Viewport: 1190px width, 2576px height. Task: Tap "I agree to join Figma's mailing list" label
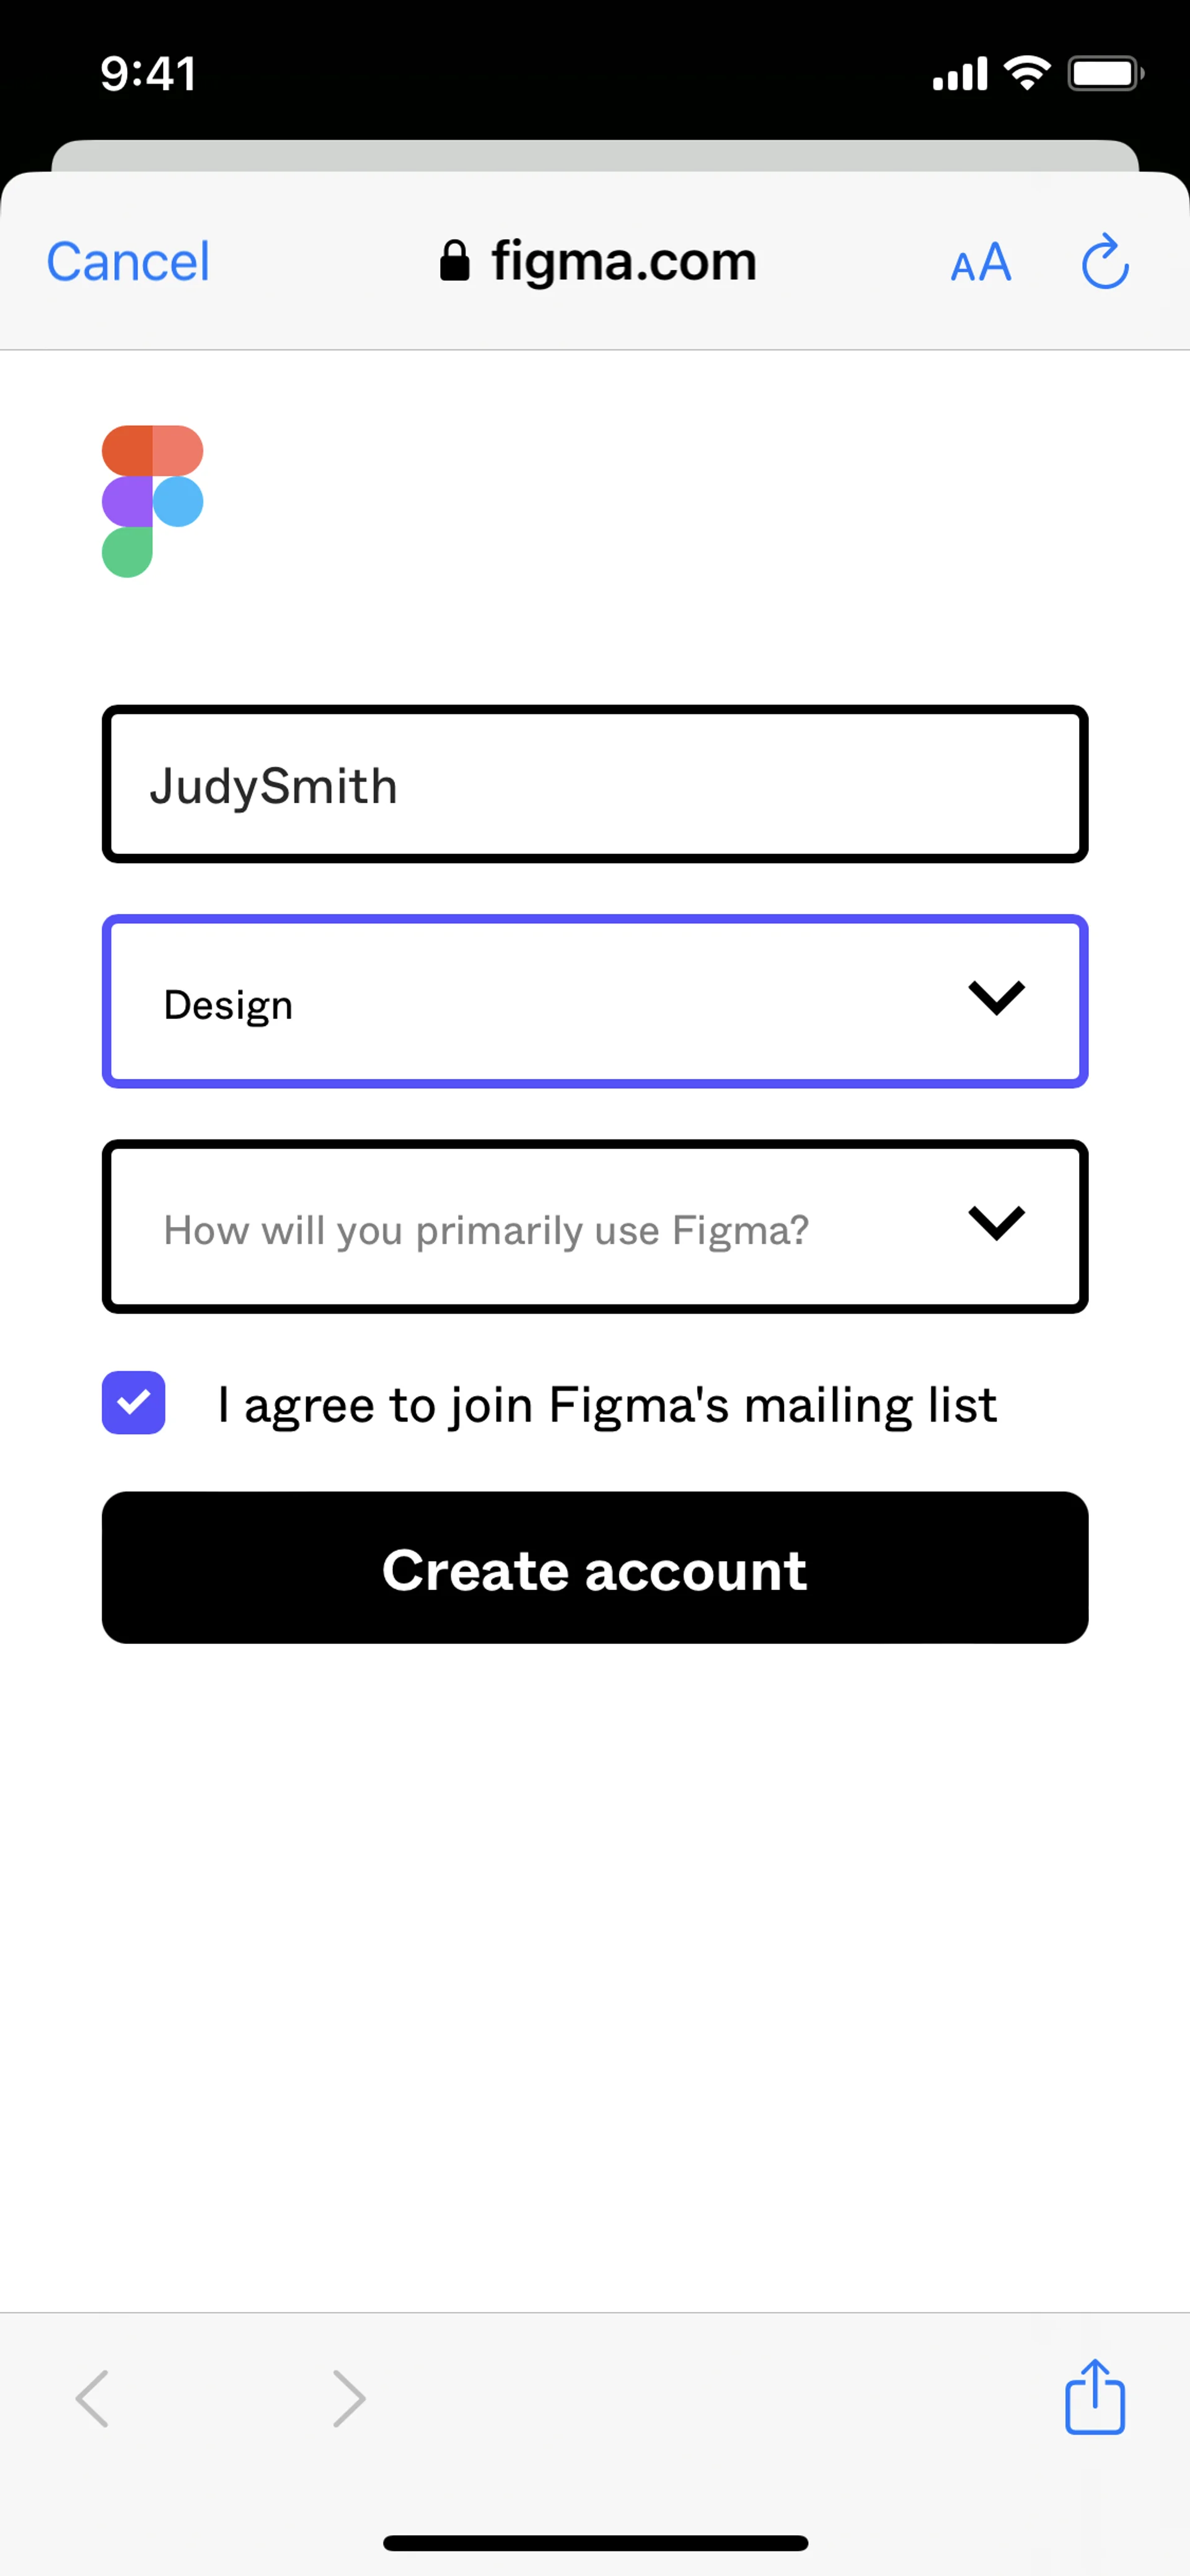coord(607,1404)
